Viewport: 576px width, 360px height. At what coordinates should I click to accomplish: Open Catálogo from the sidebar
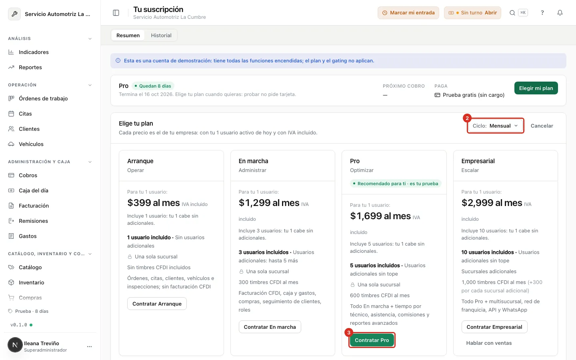click(50, 267)
